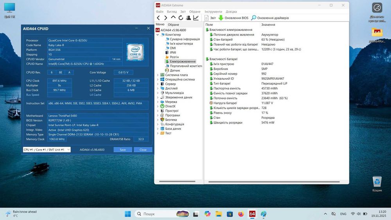This screenshot has width=391, height=220.
Task: Open the weather widget on the taskbar
Action: tap(21, 213)
